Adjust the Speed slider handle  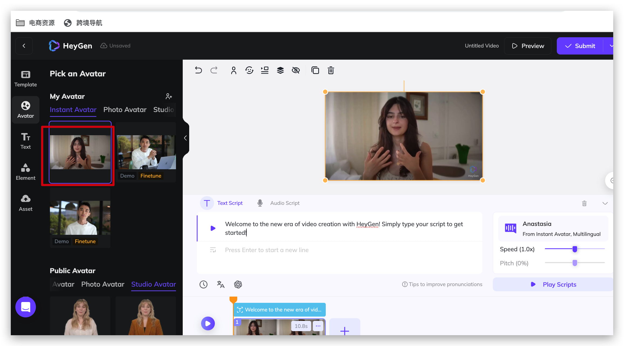click(x=575, y=249)
